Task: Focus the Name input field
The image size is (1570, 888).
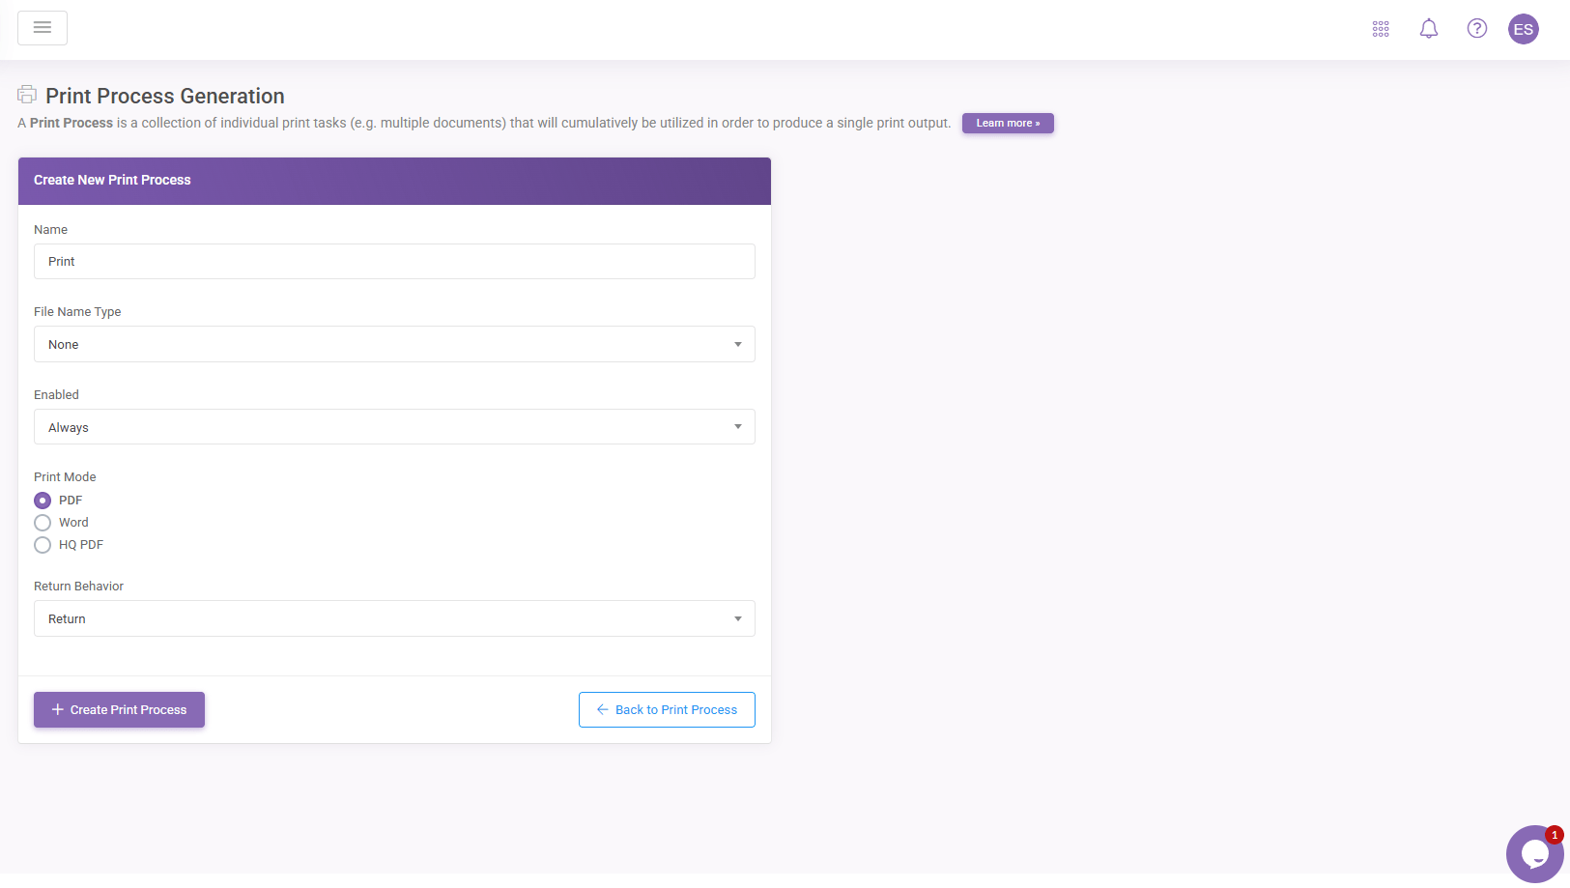Action: (x=394, y=262)
